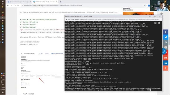Click the ssh.cloud.google.com URL in SSH window
This screenshot has width=170, height=95.
coord(114,20)
